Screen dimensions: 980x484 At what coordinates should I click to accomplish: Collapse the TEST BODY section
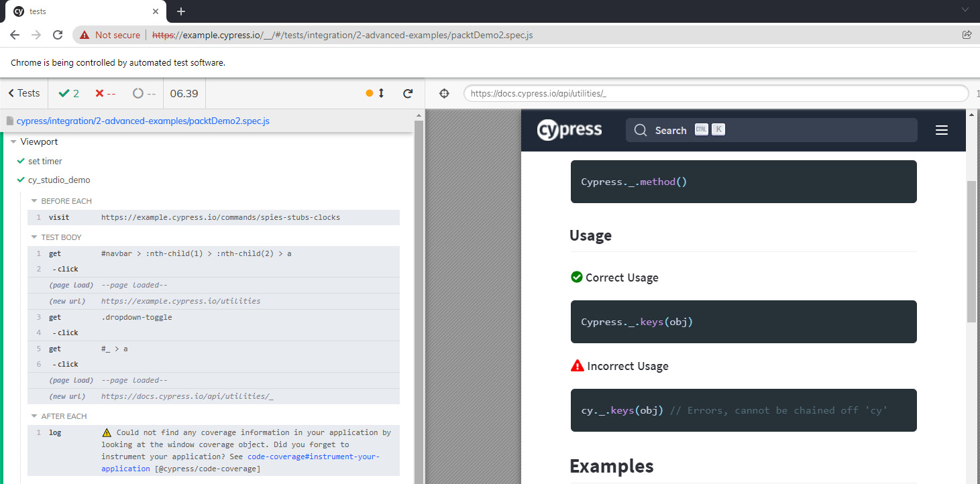[56, 237]
